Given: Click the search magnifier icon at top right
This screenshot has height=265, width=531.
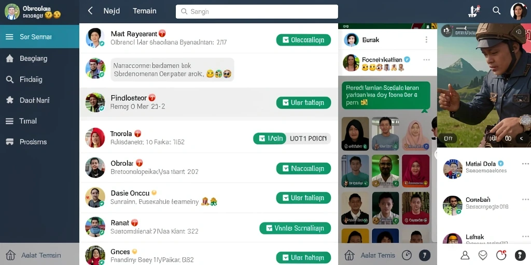Looking at the screenshot, I should click(x=496, y=10).
